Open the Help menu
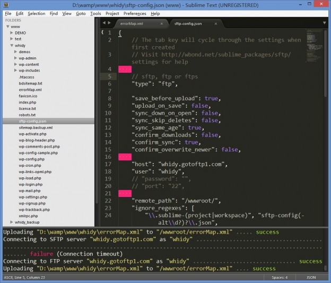 155,13
